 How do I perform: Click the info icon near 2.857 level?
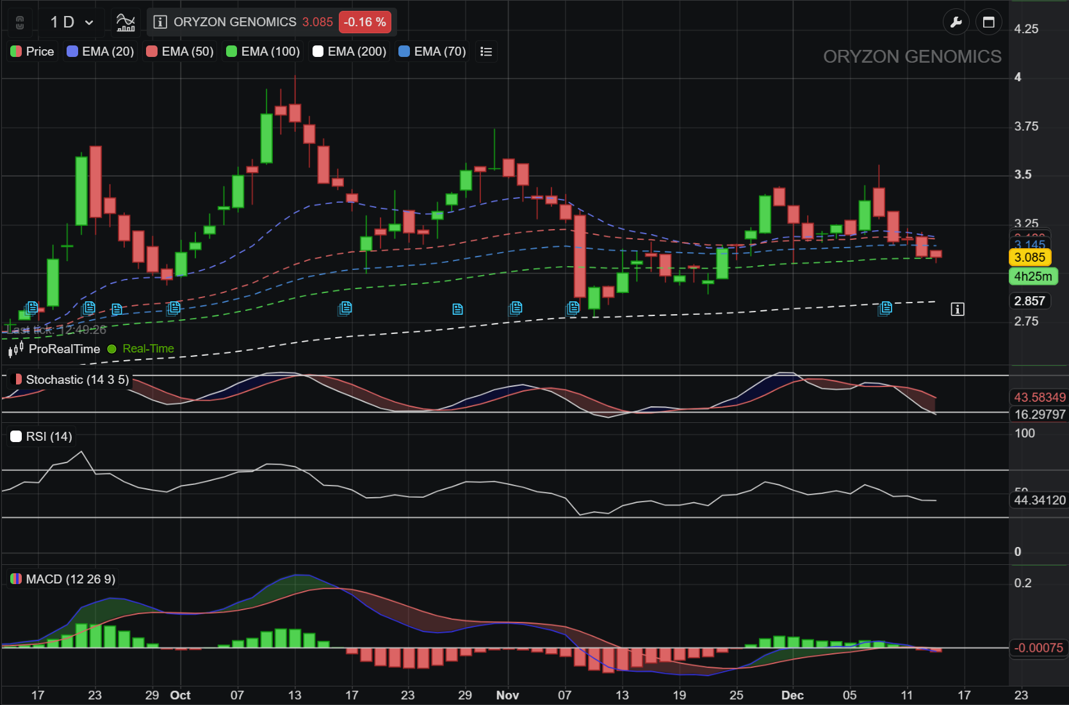coord(957,310)
